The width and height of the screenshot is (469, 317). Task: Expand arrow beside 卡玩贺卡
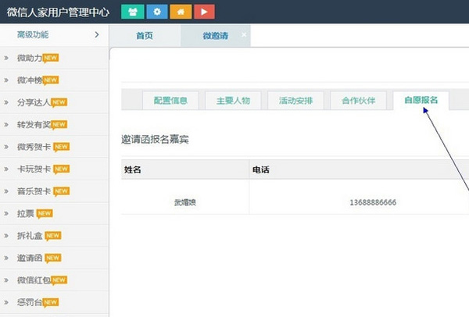click(6, 169)
